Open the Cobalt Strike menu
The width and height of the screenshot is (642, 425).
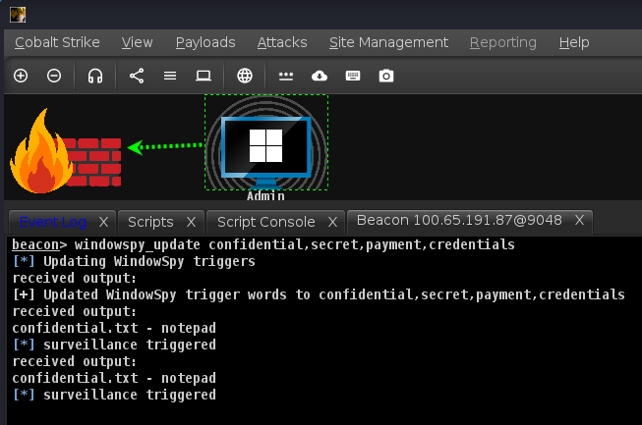[x=57, y=42]
